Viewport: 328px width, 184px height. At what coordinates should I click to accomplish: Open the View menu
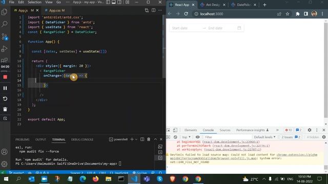(49, 2)
